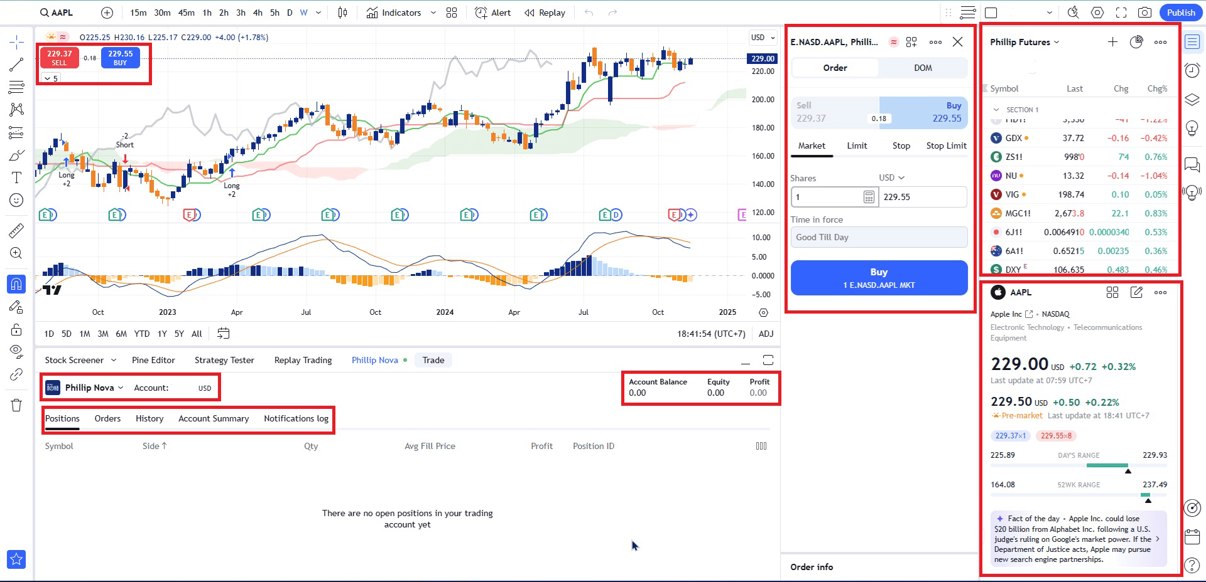Screen dimensions: 1206x582
Task: Activate the zoom in tool
Action: (16, 253)
